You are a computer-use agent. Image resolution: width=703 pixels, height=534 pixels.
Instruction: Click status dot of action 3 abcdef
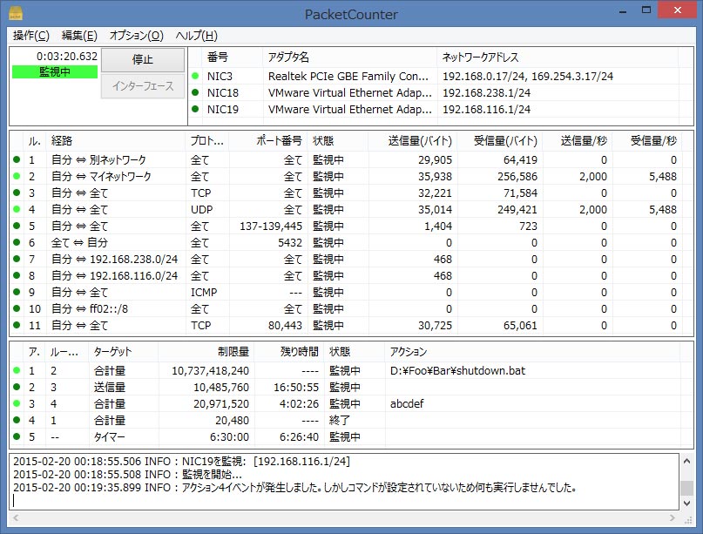pos(17,403)
